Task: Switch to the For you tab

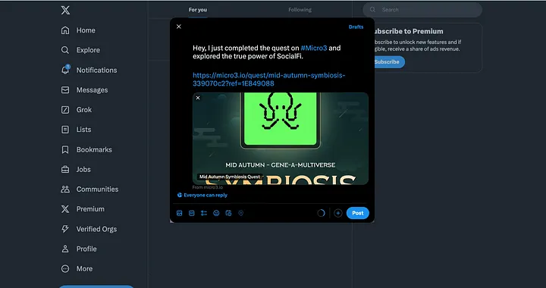Action: click(x=198, y=10)
